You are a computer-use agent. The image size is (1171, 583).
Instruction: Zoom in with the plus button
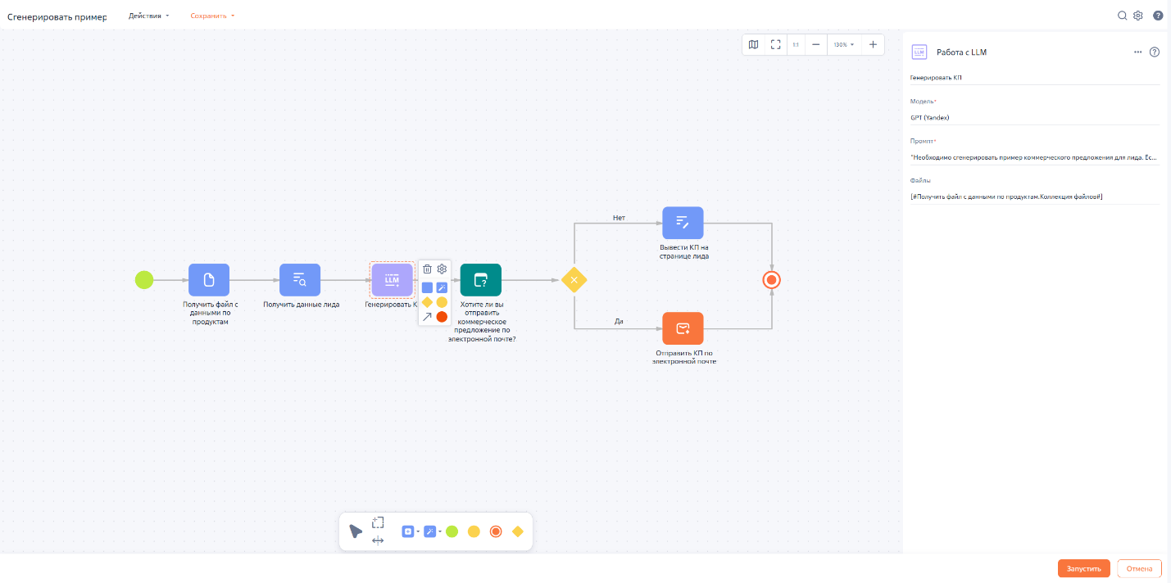pos(873,44)
